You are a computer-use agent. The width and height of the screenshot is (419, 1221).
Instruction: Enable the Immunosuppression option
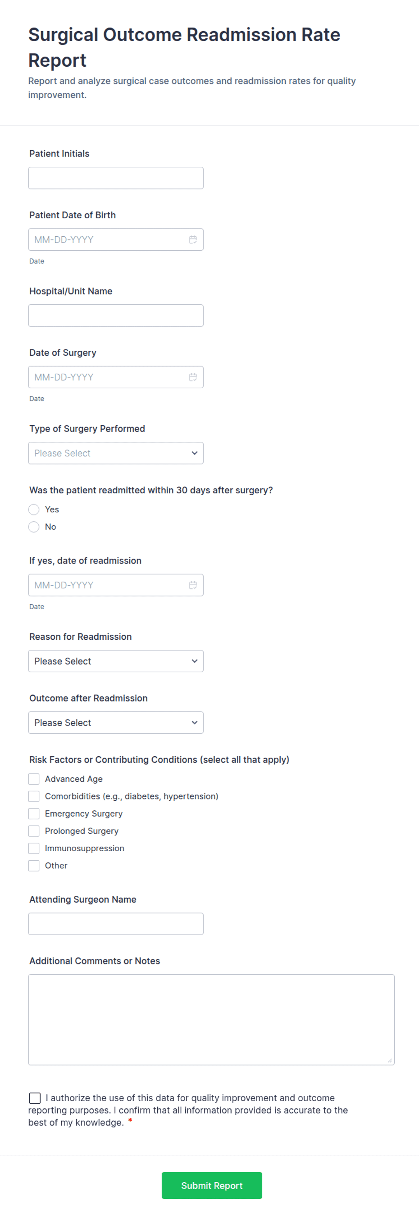click(x=34, y=848)
